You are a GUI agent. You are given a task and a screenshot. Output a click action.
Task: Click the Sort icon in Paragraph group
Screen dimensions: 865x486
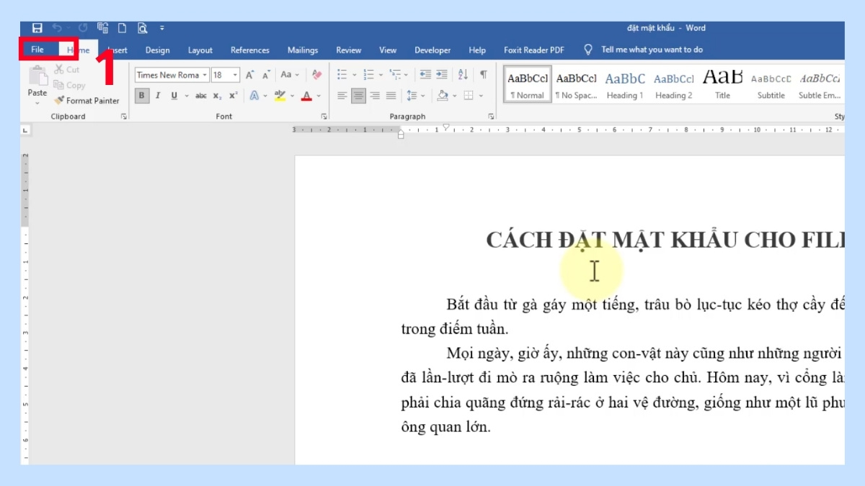pos(462,75)
